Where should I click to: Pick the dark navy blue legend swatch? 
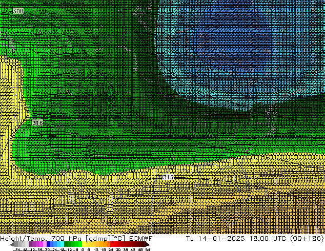[48, 244]
